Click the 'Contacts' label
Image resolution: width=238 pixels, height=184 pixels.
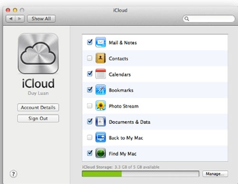(119, 59)
